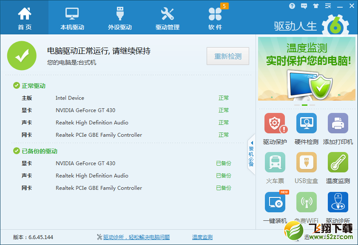Click the 5 badge on 软件 tab

click(224, 6)
